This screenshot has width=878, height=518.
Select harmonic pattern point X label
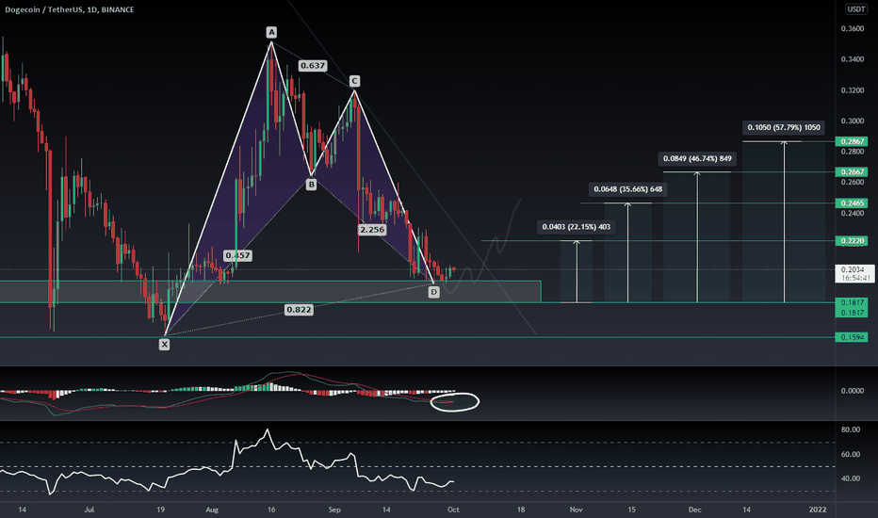164,345
